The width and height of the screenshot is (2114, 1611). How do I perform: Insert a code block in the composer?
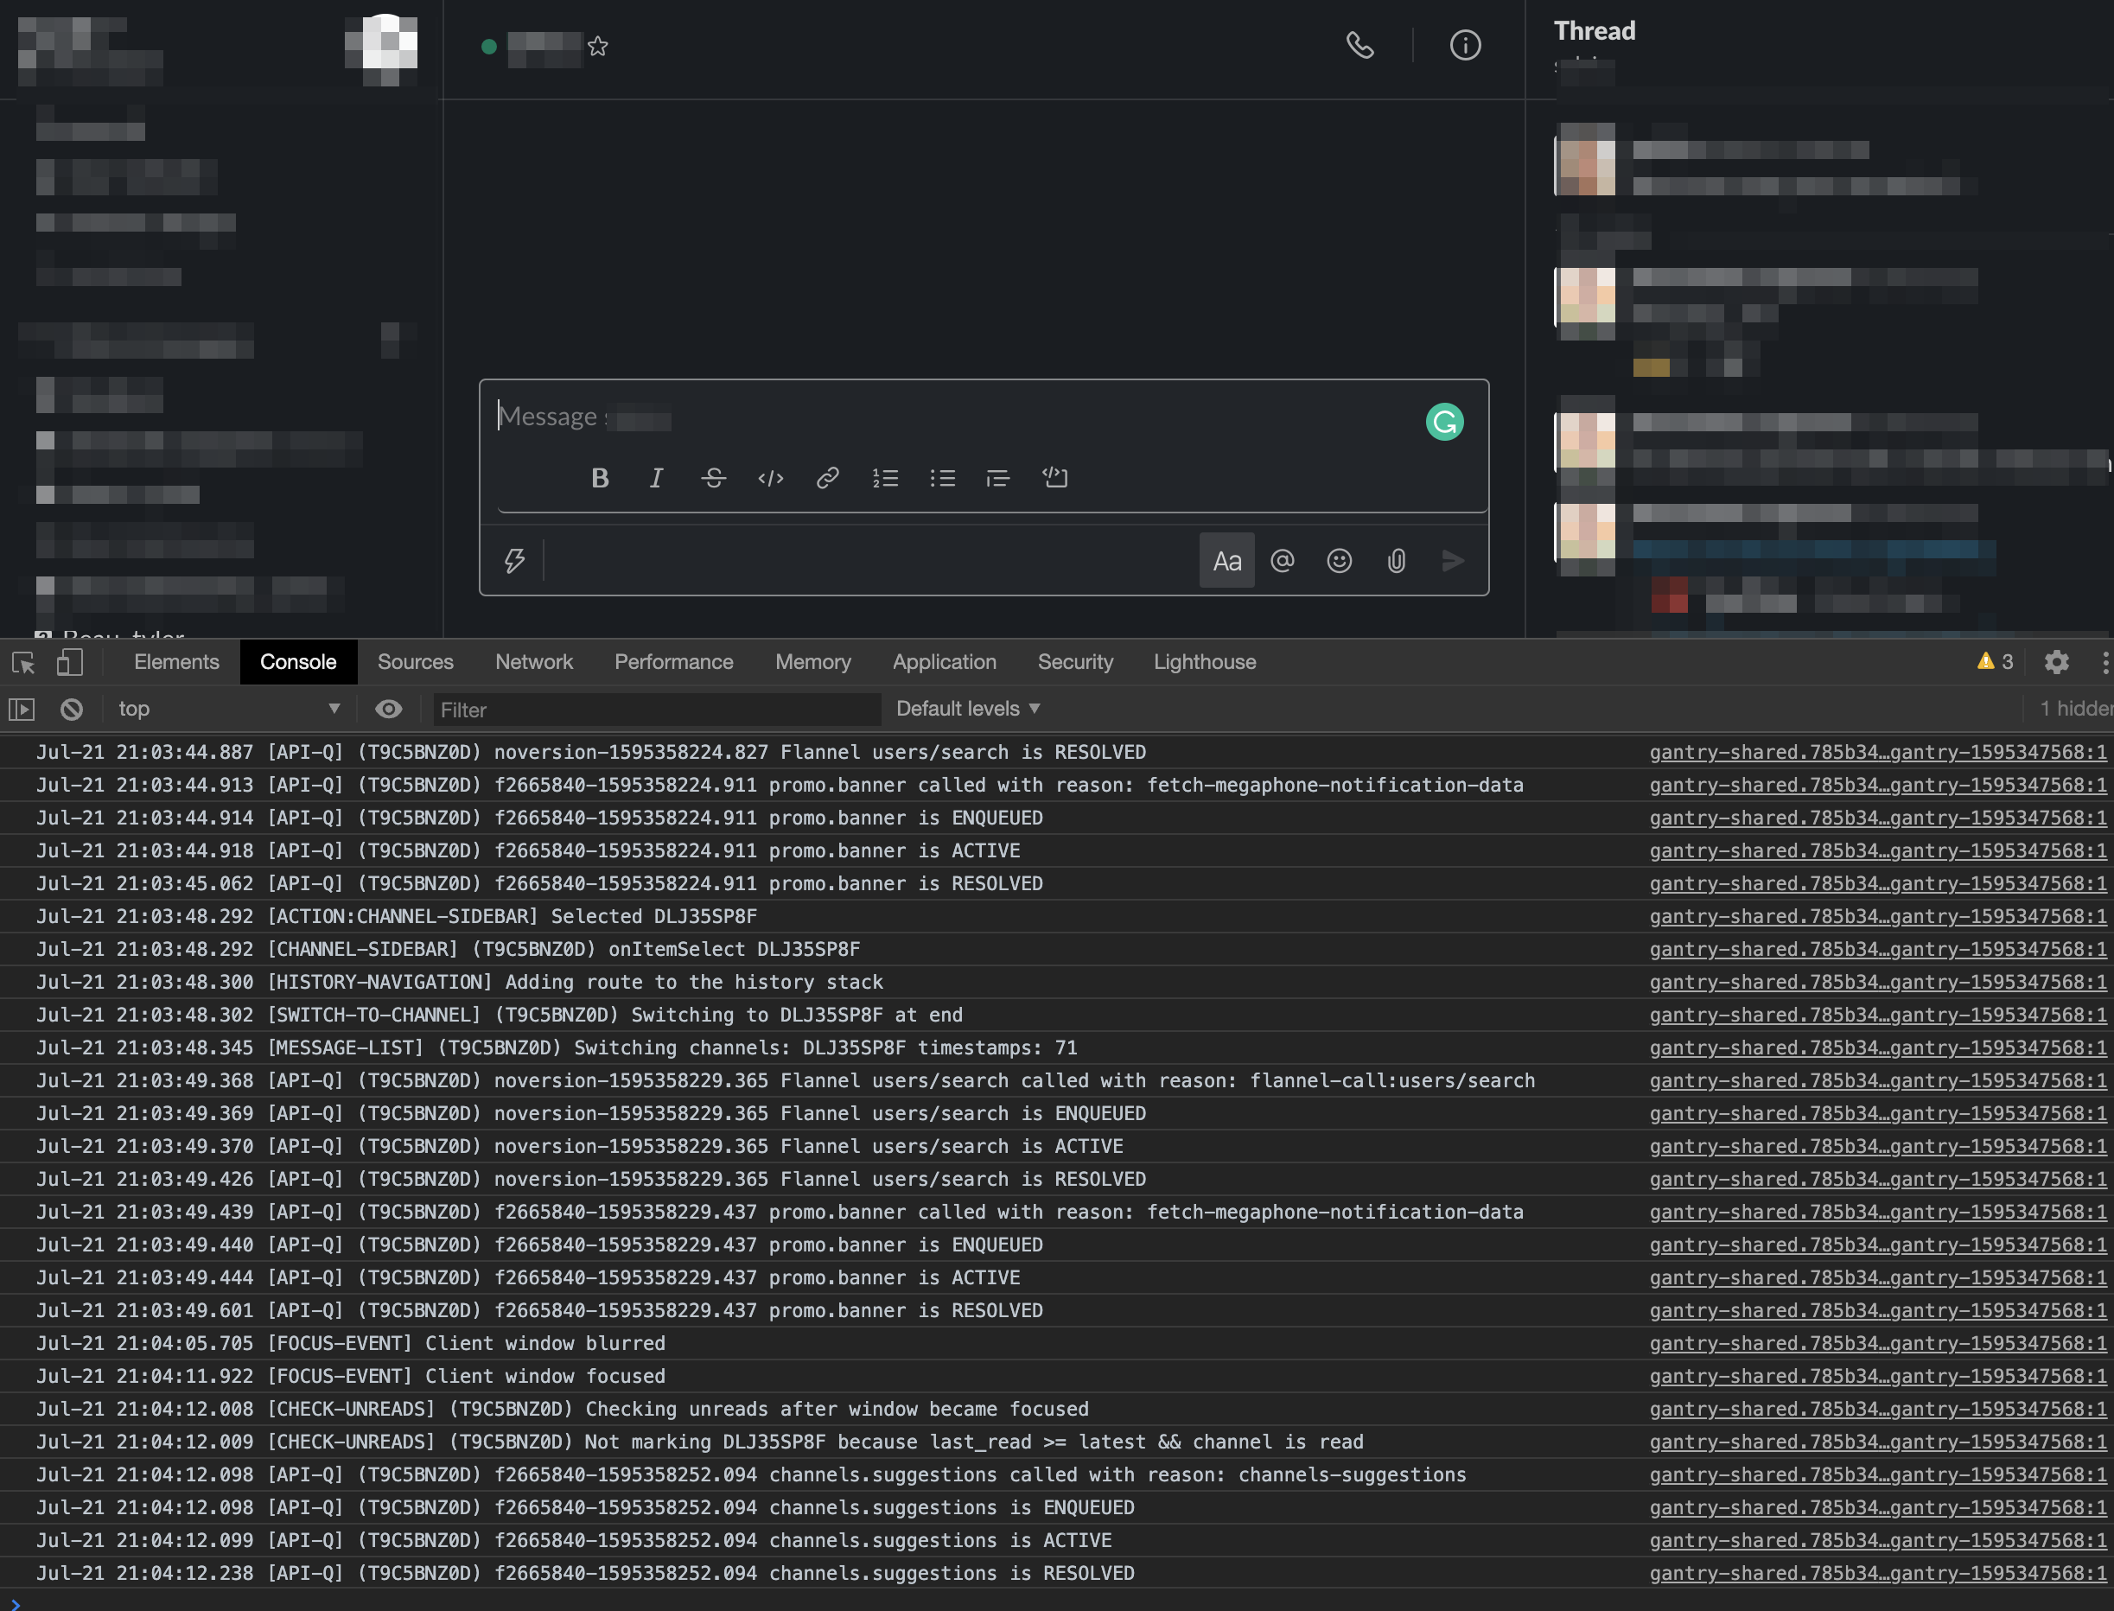pyautogui.click(x=1055, y=478)
